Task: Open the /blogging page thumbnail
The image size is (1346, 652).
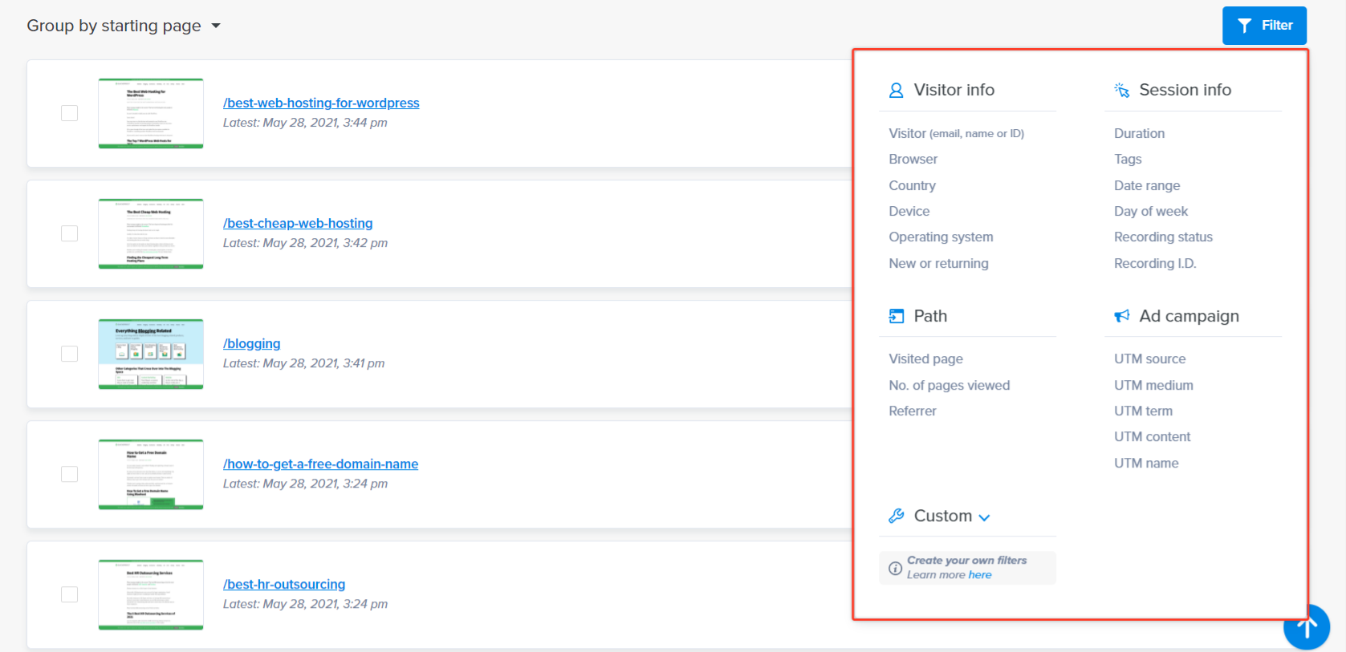Action: point(151,354)
